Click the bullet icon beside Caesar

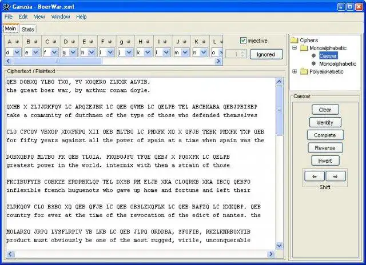pyautogui.click(x=314, y=56)
